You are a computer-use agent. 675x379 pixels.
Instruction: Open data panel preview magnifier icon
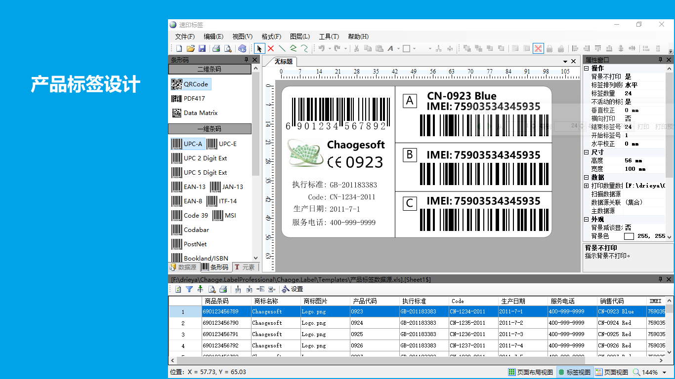point(212,289)
